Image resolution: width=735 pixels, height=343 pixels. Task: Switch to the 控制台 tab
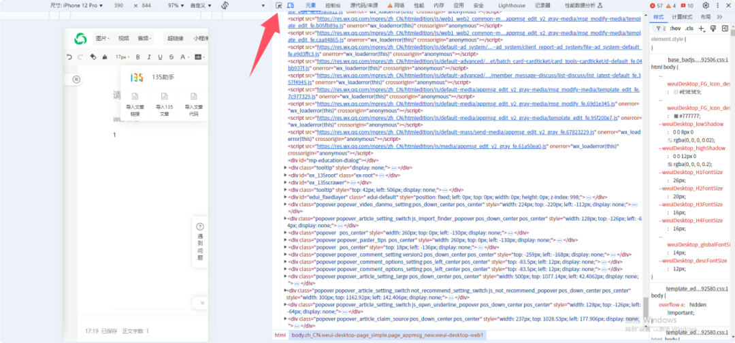(333, 5)
